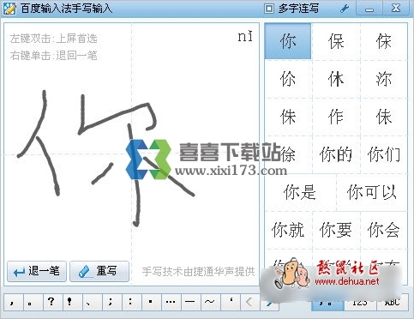The width and height of the screenshot is (414, 319).
Task: Choose candidate character 保
Action: click(336, 41)
